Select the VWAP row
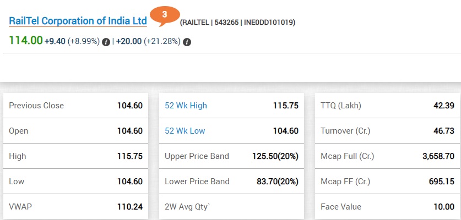Viewport: 461px width, 220px height. click(75, 207)
